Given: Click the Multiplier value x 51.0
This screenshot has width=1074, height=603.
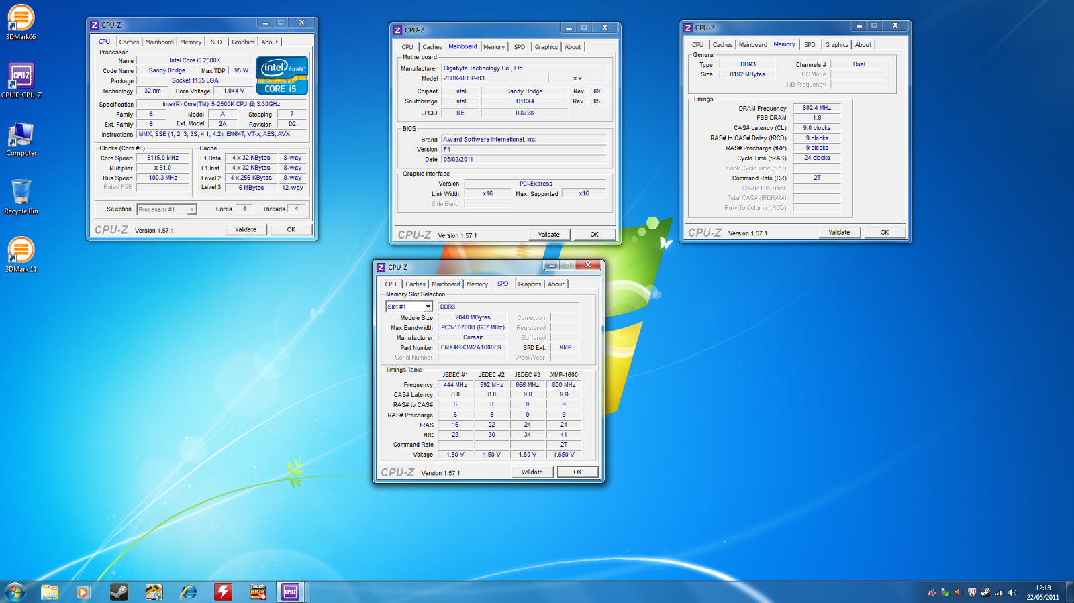Looking at the screenshot, I should (163, 168).
